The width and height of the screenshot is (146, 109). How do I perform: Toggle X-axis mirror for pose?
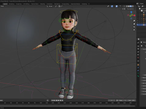click(125, 9)
